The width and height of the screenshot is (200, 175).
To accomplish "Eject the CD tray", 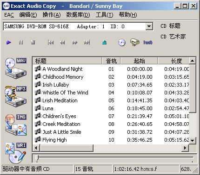I will (x=105, y=42).
